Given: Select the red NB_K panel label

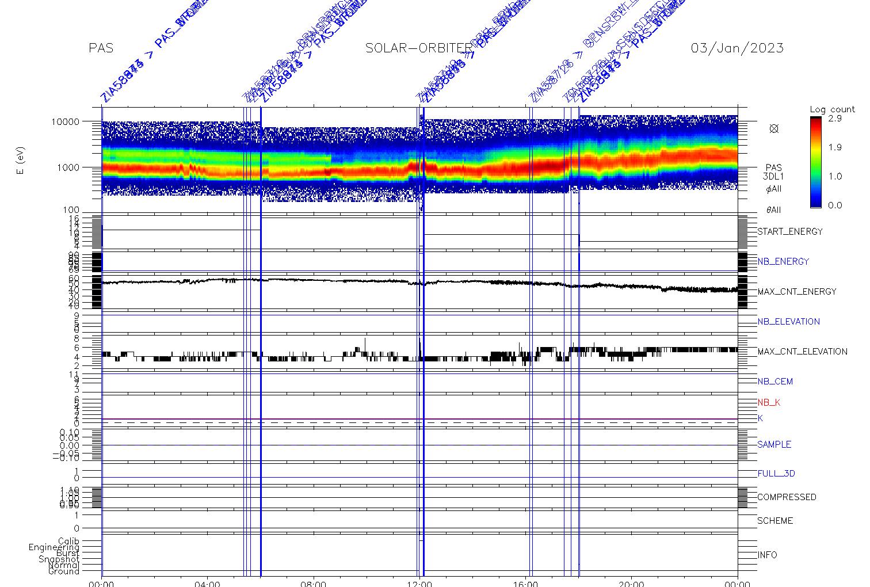Looking at the screenshot, I should click(769, 403).
